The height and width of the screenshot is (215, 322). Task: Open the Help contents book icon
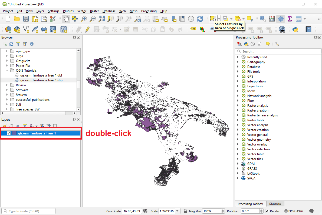(308, 29)
